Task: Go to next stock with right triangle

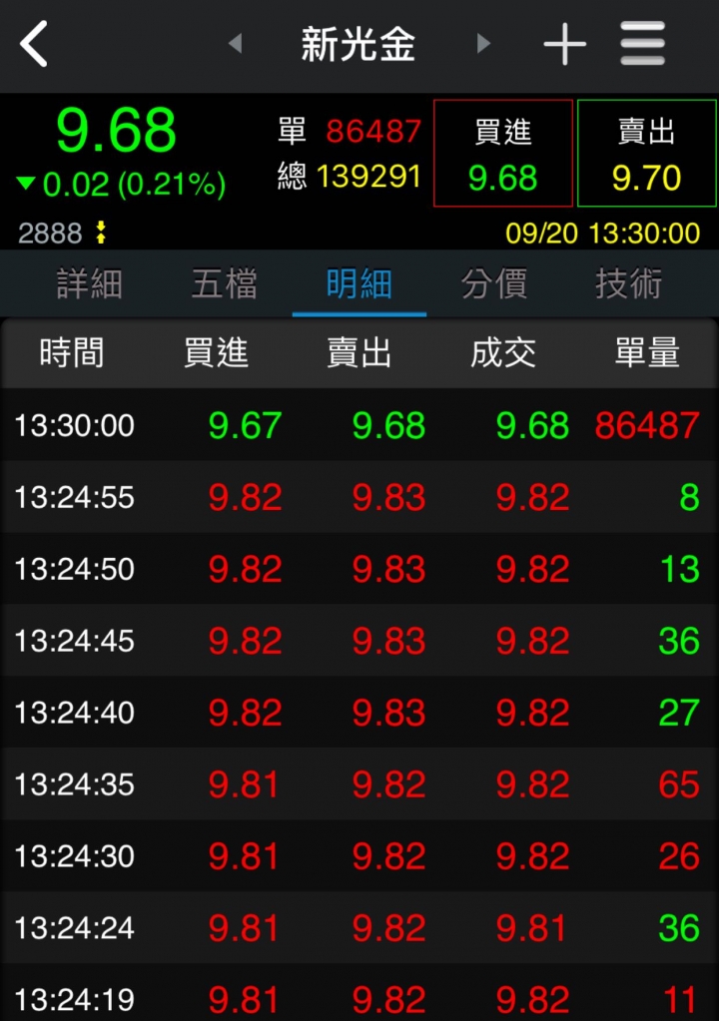Action: (x=483, y=44)
